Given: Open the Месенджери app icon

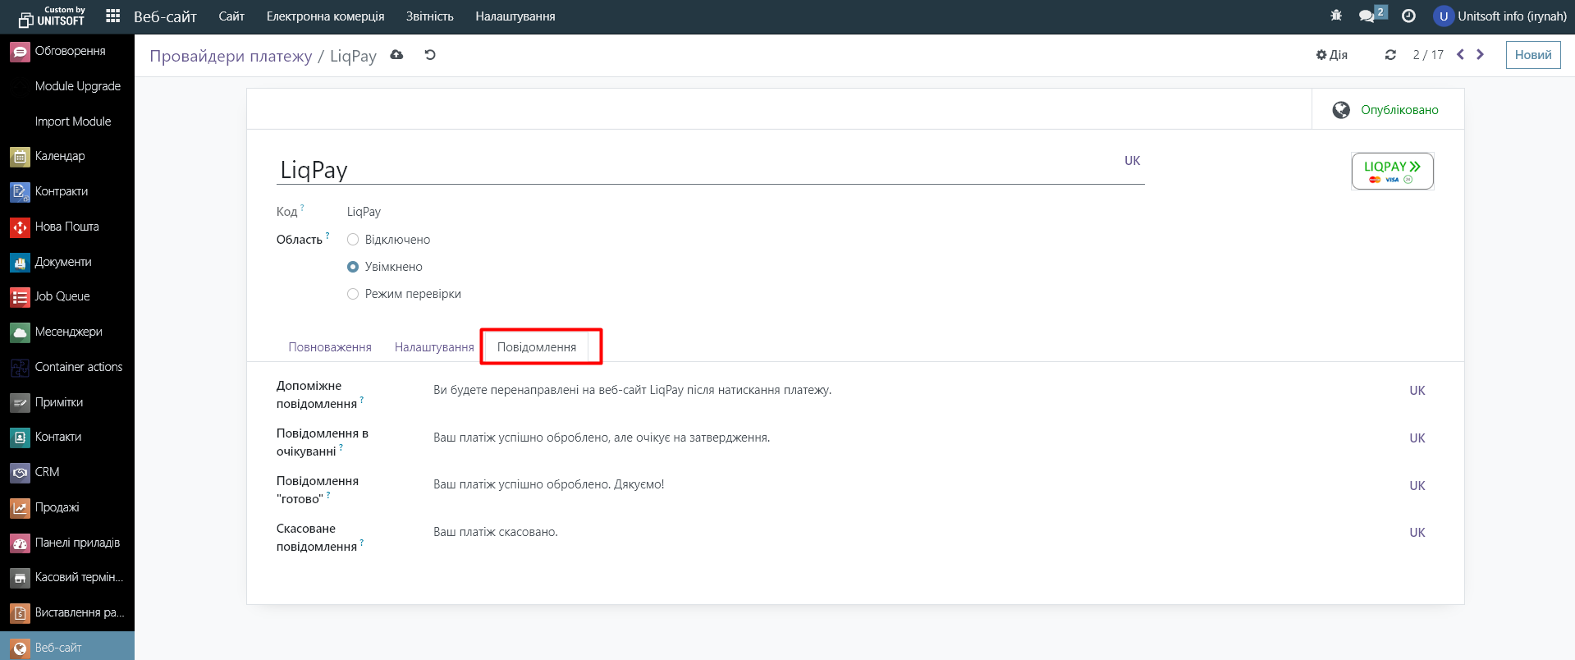Looking at the screenshot, I should [x=20, y=332].
